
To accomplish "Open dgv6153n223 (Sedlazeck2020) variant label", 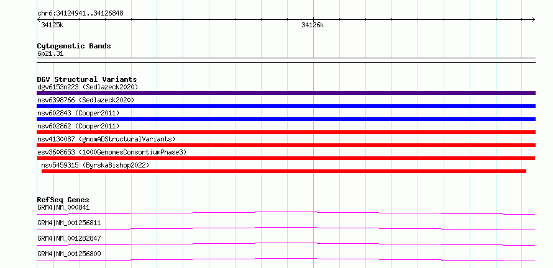I will [x=88, y=87].
